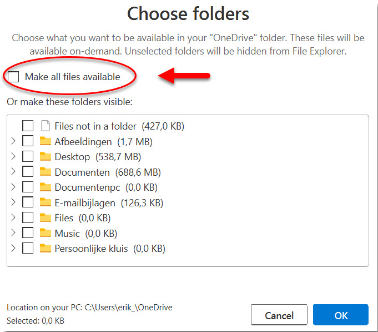The height and width of the screenshot is (332, 378).
Task: Click the Documentenpc folder icon
Action: pyautogui.click(x=46, y=187)
